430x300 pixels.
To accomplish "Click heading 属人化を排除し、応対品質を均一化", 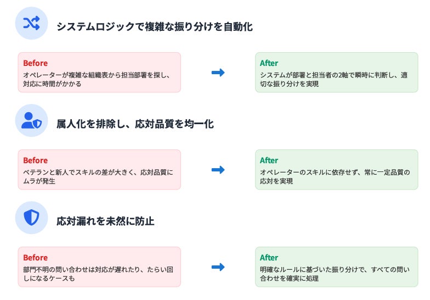I will [x=135, y=124].
